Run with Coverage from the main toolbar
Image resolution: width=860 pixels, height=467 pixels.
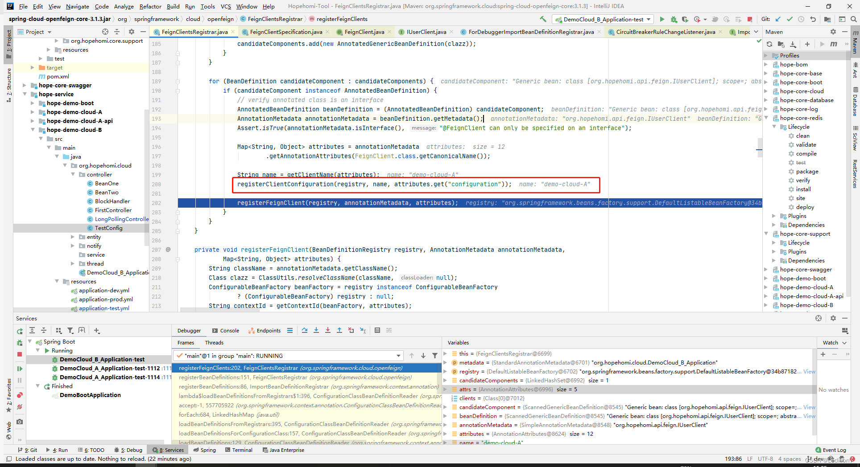click(685, 19)
